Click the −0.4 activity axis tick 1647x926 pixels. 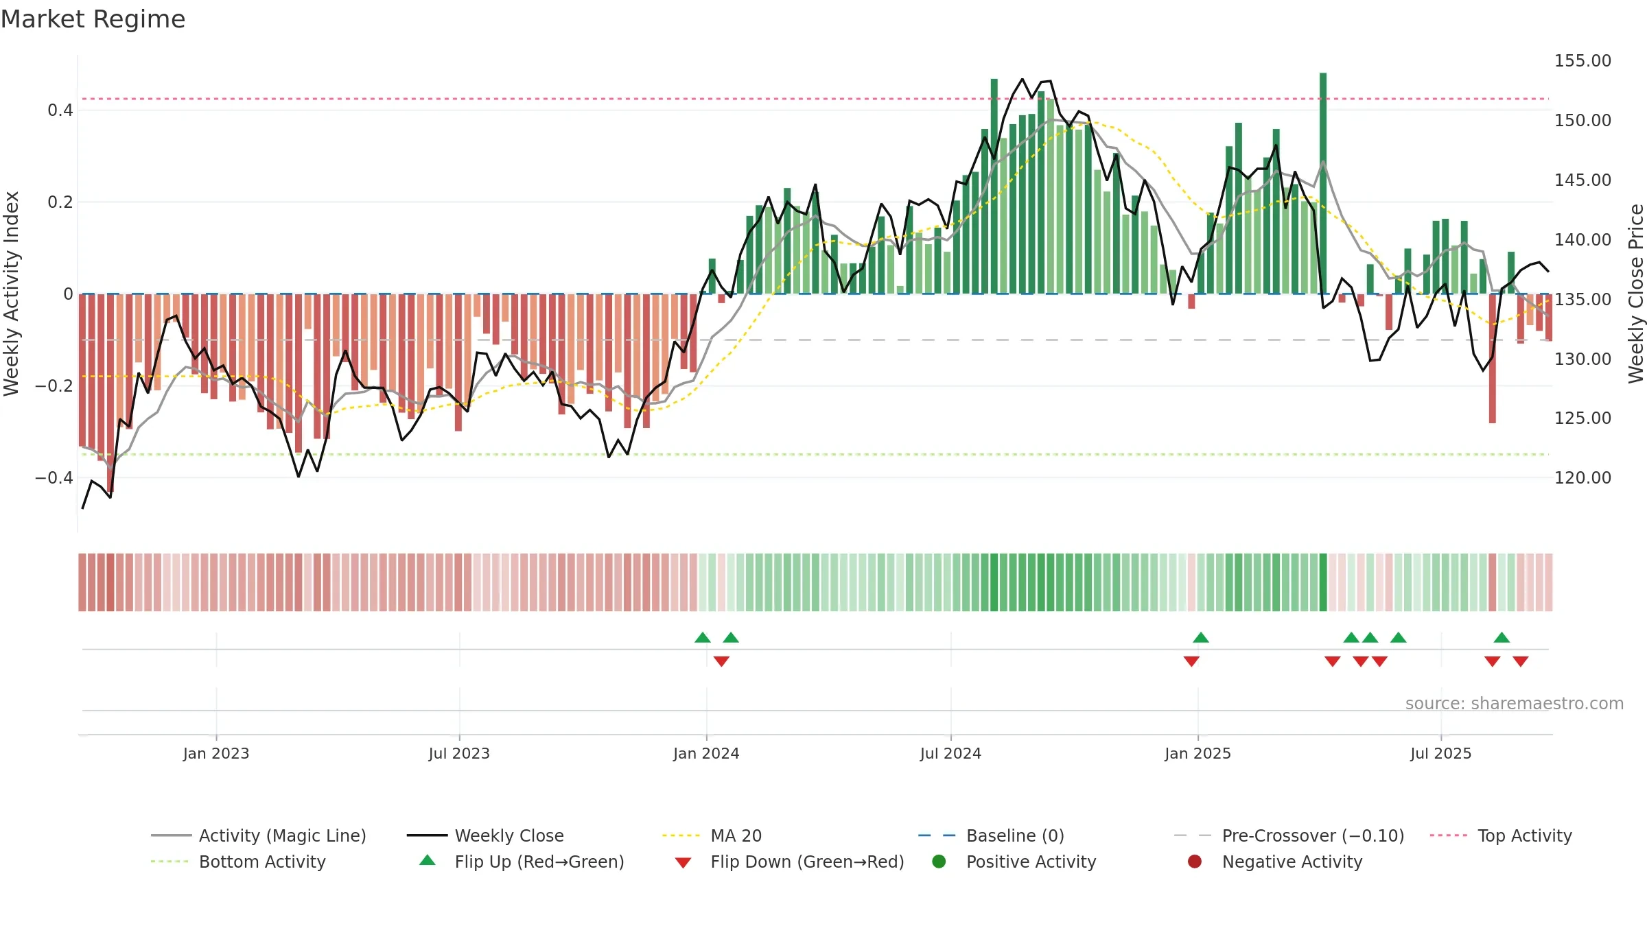click(54, 478)
